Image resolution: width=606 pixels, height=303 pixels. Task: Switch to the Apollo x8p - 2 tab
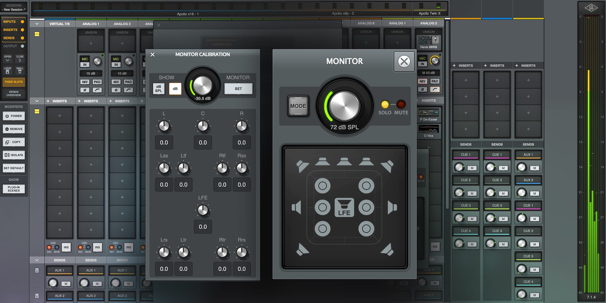(342, 13)
